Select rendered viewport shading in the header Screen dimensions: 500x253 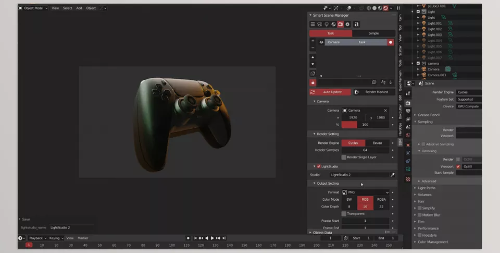coord(385,8)
